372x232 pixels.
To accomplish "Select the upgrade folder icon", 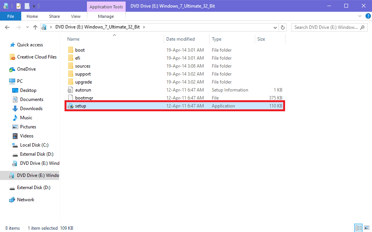I will point(71,82).
